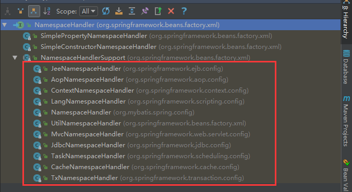The width and height of the screenshot is (352, 192).
Task: Click class icon of ContextNamespaceHandler
Action: click(x=37, y=91)
